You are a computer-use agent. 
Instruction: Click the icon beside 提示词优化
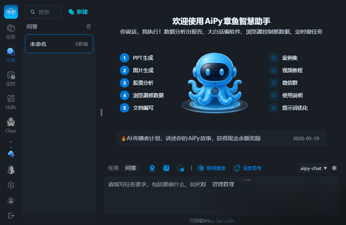pos(274,108)
